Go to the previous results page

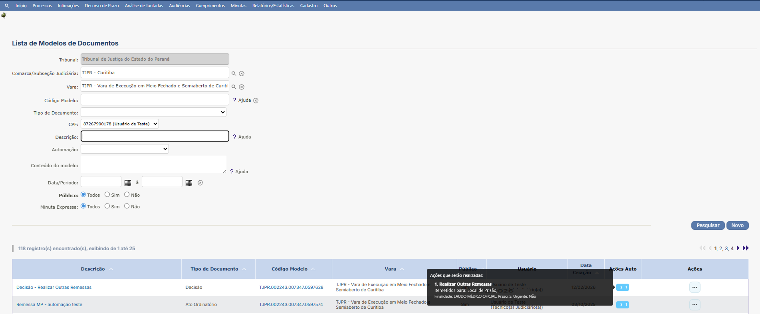[710, 248]
